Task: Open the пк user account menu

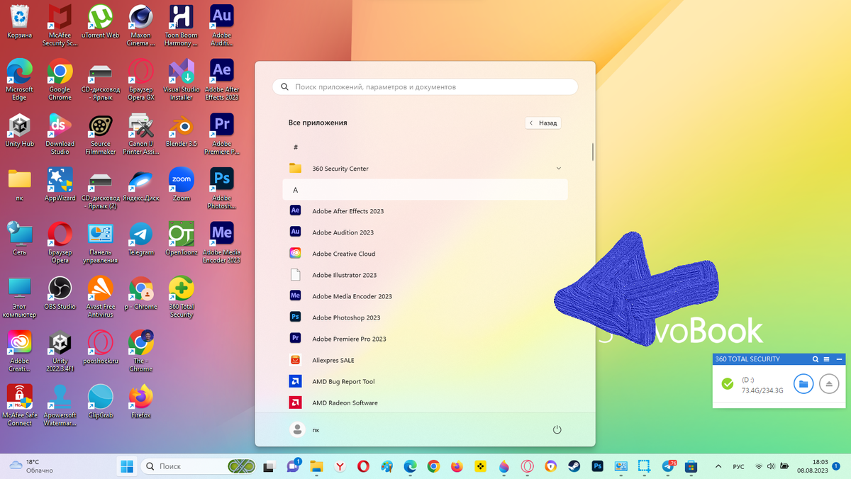Action: click(x=306, y=429)
